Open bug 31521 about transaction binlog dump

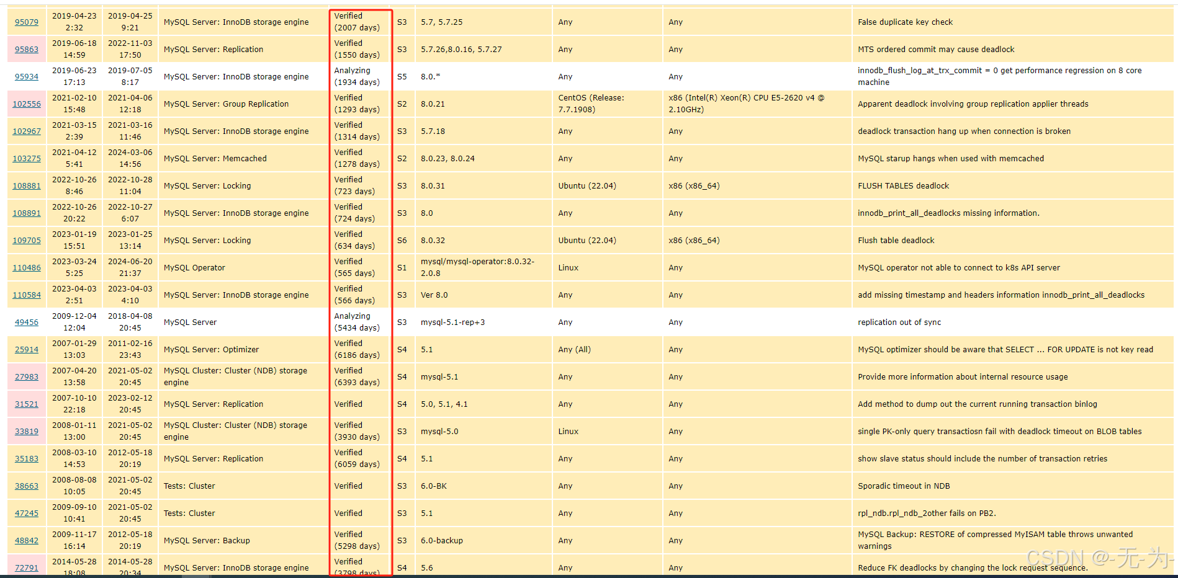(27, 404)
